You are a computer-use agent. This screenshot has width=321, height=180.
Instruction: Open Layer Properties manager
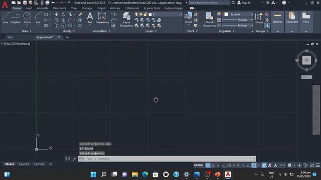126,19
